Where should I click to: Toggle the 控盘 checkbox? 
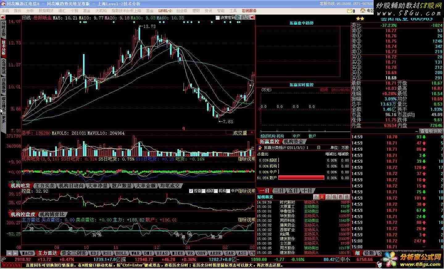point(191,191)
